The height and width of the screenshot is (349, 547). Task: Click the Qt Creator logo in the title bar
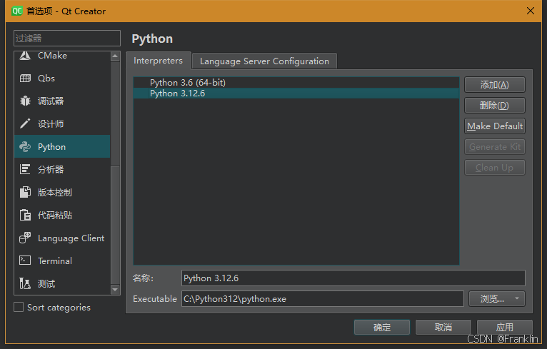pos(16,11)
